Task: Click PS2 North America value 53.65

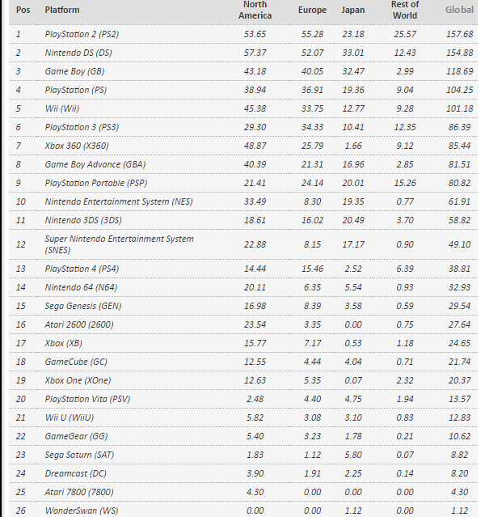Action: click(x=255, y=34)
